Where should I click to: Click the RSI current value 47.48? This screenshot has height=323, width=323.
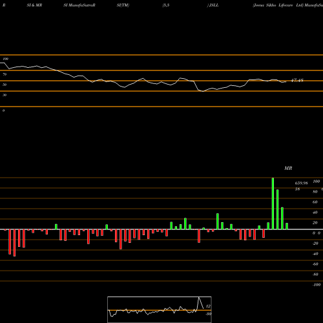[297, 81]
